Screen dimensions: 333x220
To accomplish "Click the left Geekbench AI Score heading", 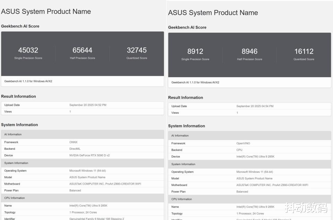I will [x=20, y=26].
